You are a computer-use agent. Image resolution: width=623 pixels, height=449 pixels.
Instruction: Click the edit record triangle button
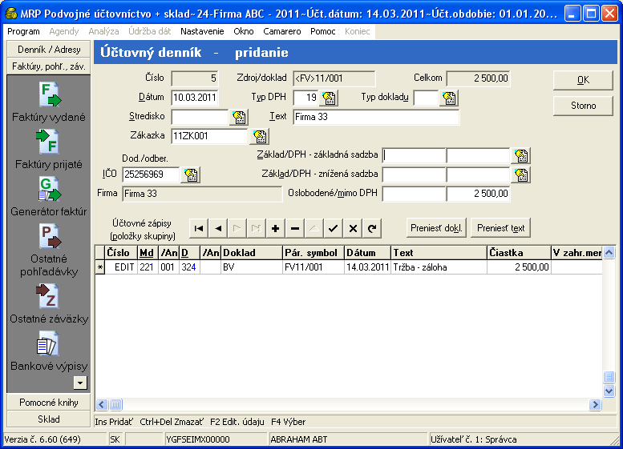pos(314,228)
